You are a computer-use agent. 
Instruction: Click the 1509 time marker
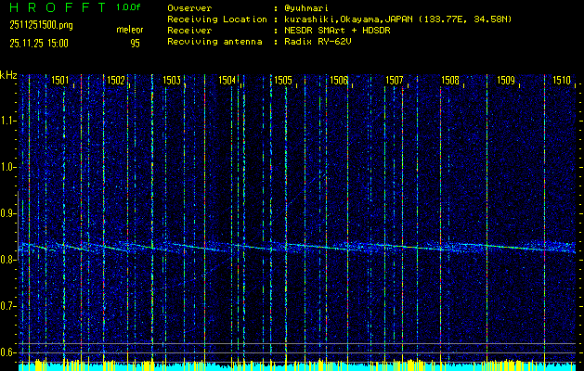point(505,81)
